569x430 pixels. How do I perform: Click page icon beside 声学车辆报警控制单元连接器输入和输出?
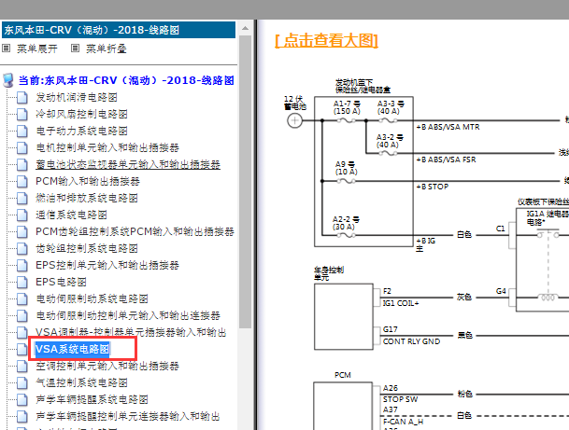[22, 416]
